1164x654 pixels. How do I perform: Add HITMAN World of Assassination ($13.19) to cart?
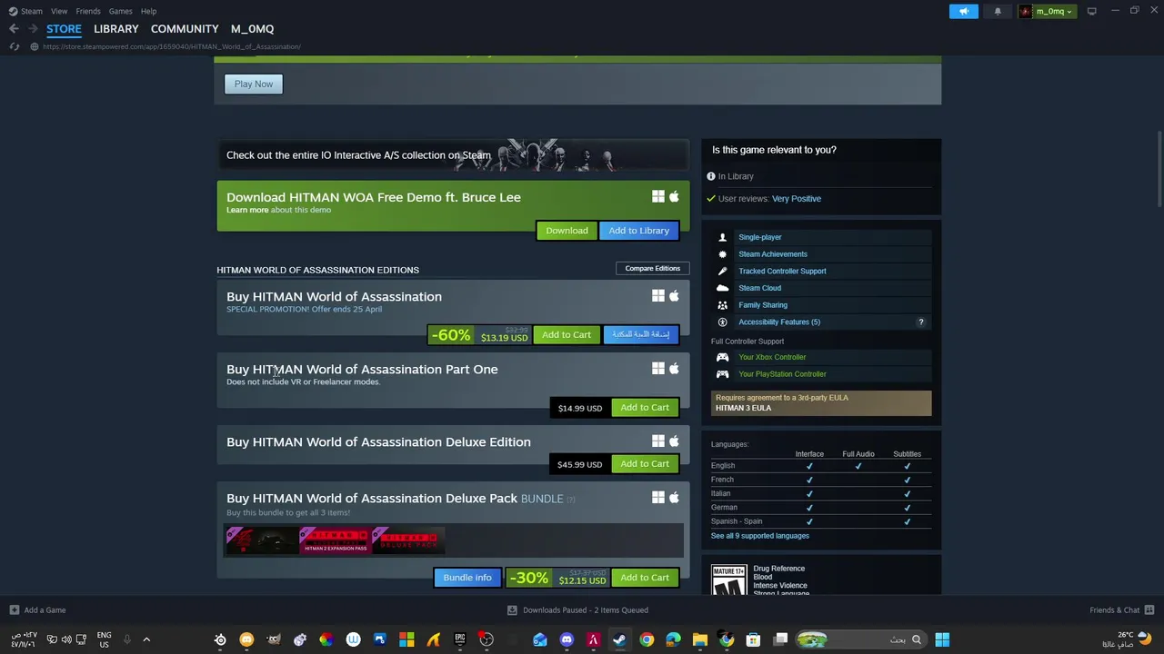[x=567, y=335]
